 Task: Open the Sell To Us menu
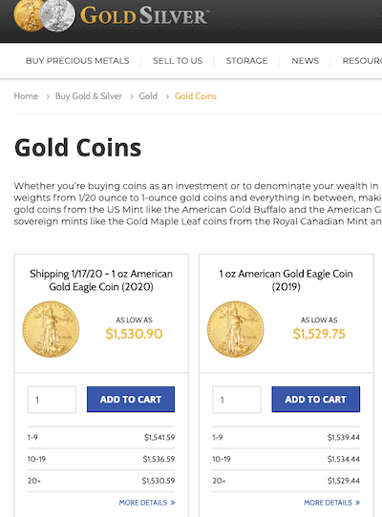pos(178,61)
